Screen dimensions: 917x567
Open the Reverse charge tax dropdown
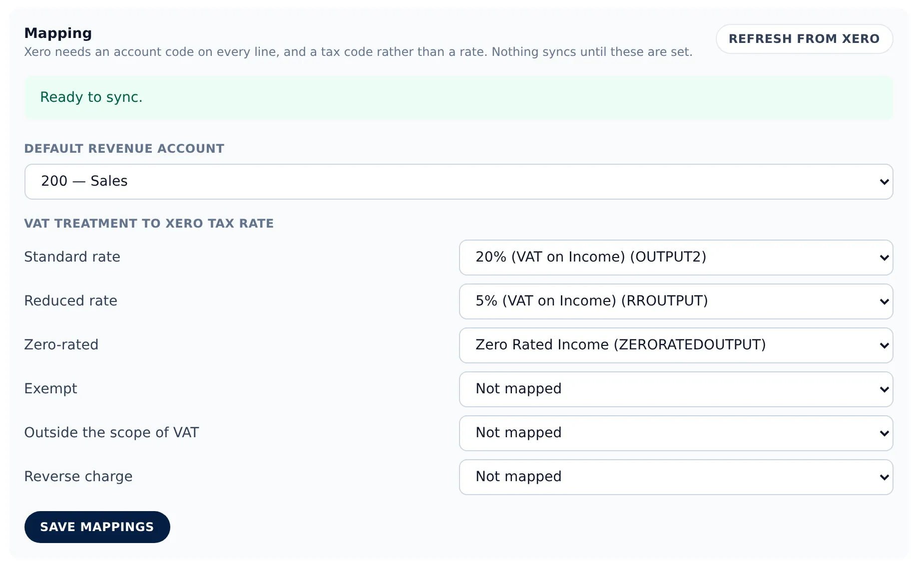pyautogui.click(x=676, y=477)
